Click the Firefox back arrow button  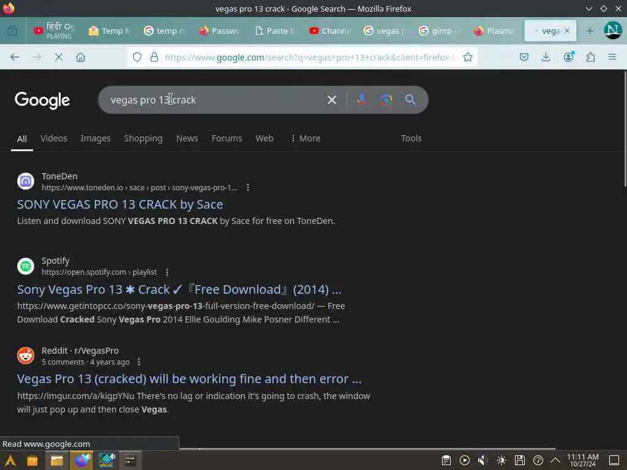(15, 57)
